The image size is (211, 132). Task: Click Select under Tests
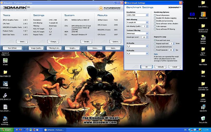[x=22, y=42]
